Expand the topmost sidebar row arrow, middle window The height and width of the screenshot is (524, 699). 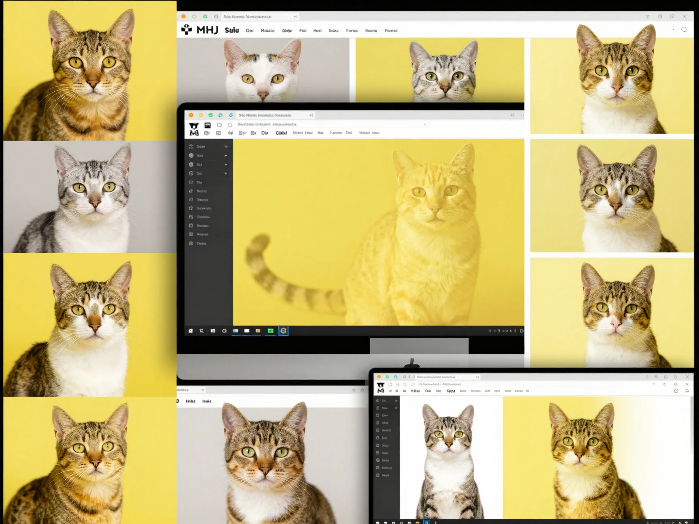coord(226,146)
